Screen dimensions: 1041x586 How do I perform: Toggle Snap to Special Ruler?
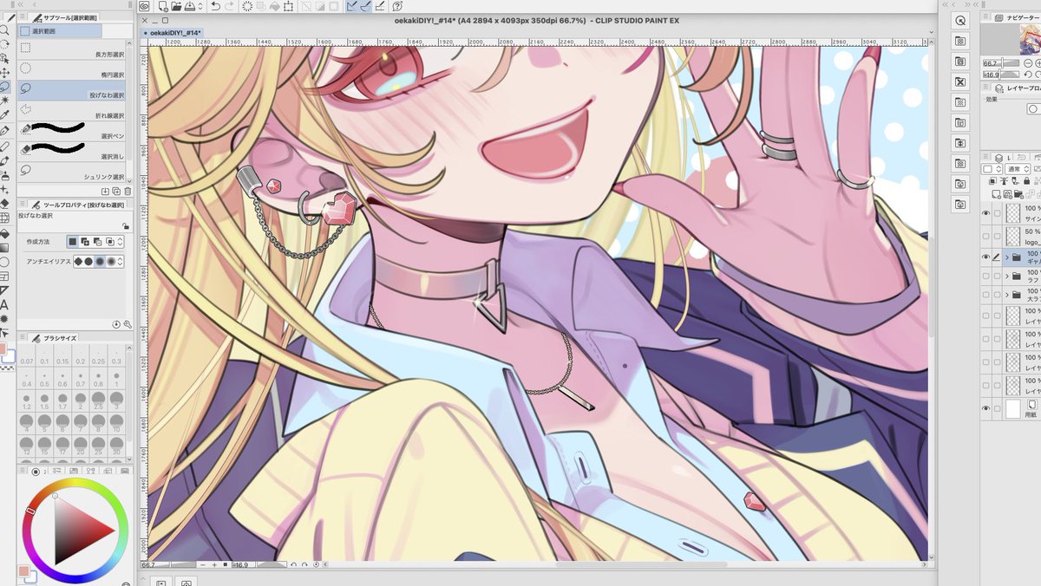pyautogui.click(x=365, y=6)
